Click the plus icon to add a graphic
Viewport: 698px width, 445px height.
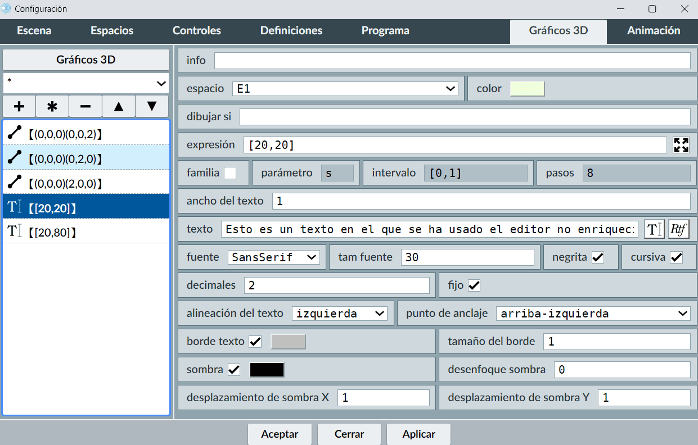pos(19,106)
